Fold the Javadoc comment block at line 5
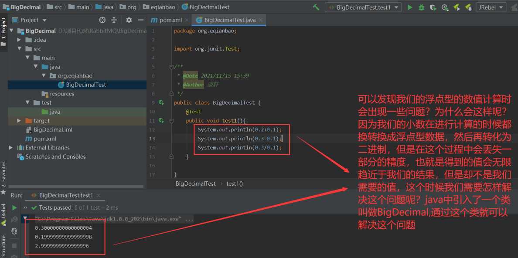This screenshot has width=518, height=258. coord(171,67)
